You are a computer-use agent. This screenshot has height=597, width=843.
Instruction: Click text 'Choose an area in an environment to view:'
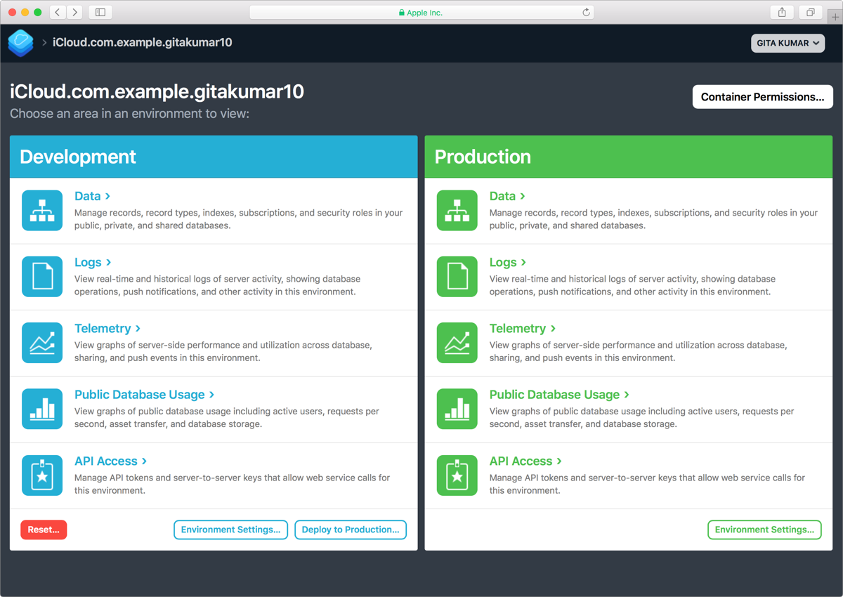(x=129, y=113)
